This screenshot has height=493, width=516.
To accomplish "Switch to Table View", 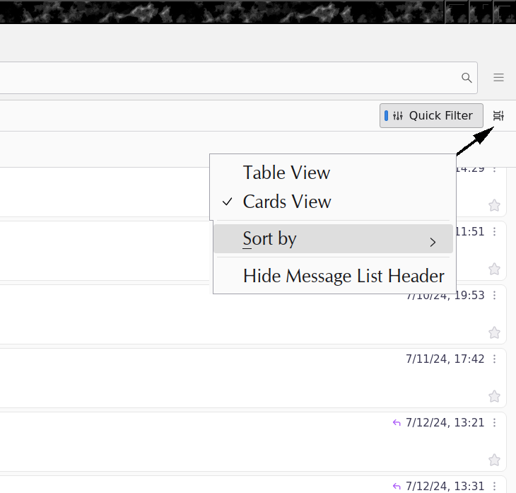I will [x=286, y=173].
